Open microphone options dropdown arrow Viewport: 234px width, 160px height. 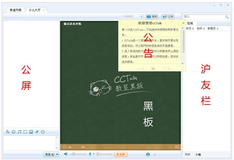tap(94, 154)
